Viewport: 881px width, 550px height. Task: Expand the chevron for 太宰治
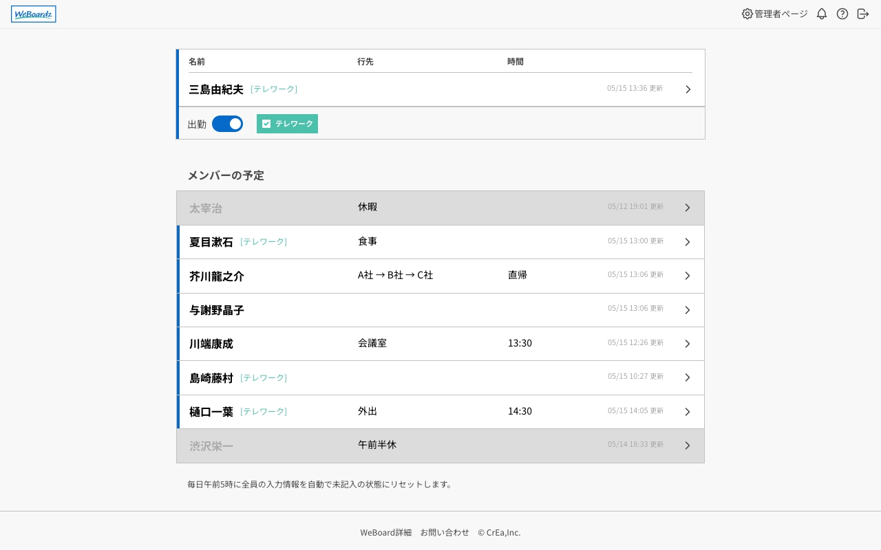pos(687,208)
